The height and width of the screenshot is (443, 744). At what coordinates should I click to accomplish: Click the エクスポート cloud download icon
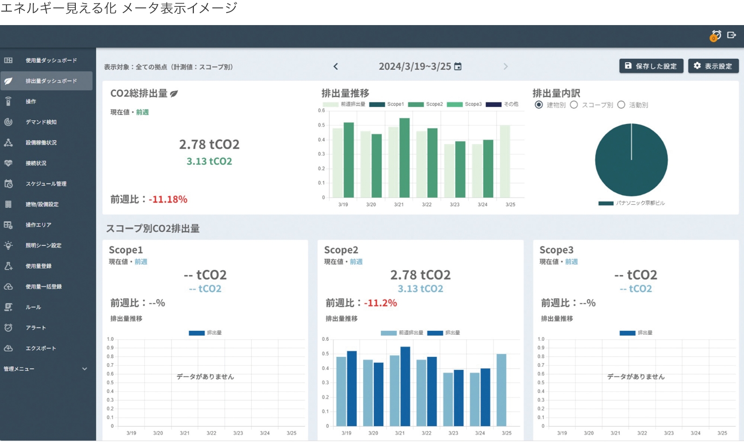click(x=8, y=348)
